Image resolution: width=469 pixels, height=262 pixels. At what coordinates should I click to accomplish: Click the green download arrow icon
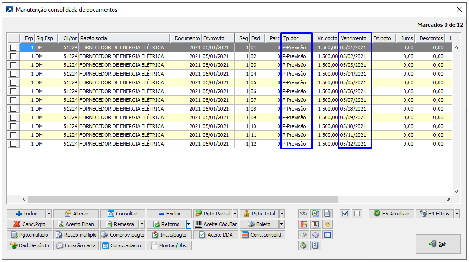click(303, 245)
